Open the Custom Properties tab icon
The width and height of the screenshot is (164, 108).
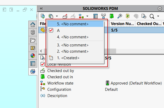click(x=33, y=64)
